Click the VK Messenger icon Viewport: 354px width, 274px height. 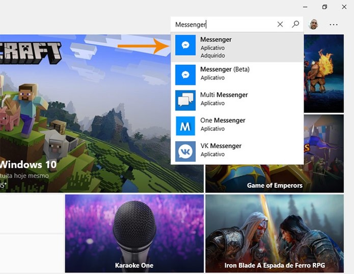coord(185,152)
